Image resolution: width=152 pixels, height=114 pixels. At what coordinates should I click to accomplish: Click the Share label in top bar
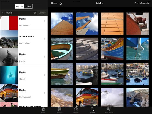[54, 4]
